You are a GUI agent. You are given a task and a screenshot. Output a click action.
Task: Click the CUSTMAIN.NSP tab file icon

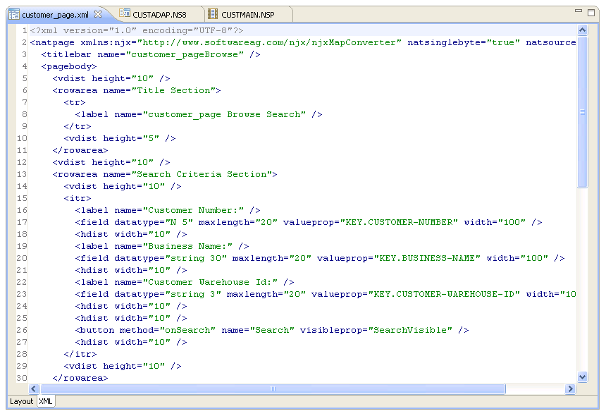[213, 14]
